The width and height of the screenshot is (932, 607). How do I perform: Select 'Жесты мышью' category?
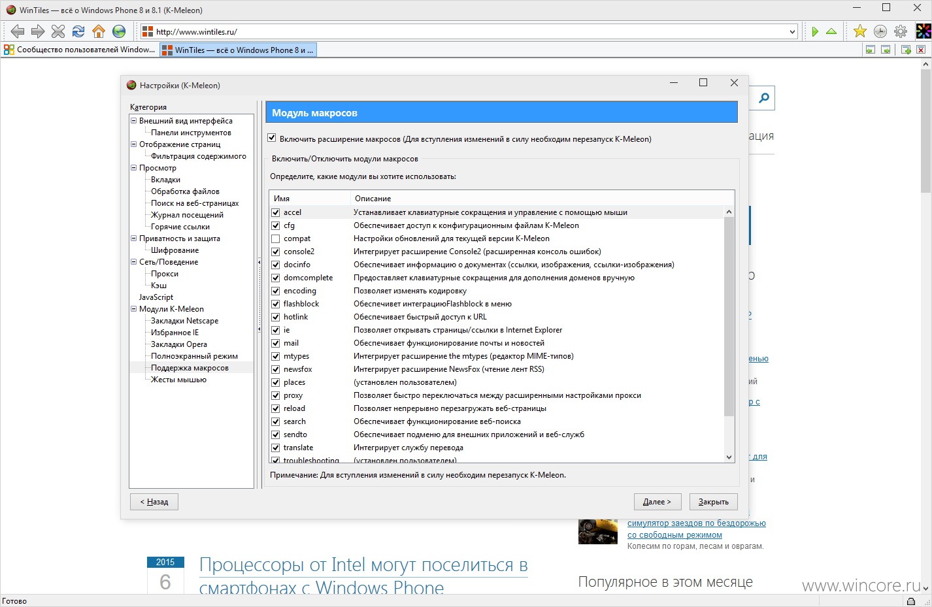[x=178, y=380]
